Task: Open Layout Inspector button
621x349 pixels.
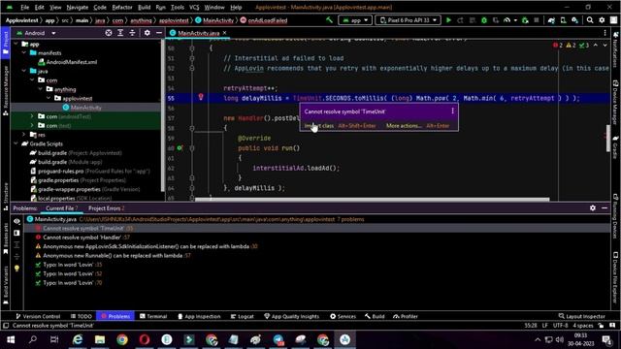Action: 582,316
